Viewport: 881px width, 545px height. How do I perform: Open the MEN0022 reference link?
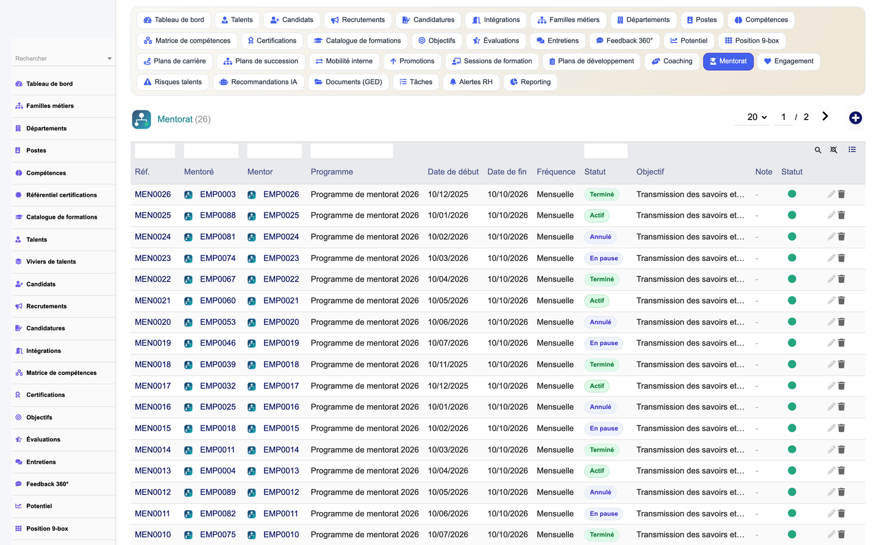(x=153, y=279)
